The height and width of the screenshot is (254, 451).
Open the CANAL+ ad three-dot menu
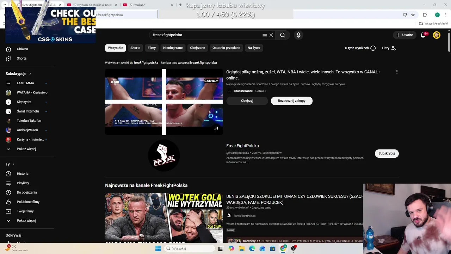(x=397, y=72)
